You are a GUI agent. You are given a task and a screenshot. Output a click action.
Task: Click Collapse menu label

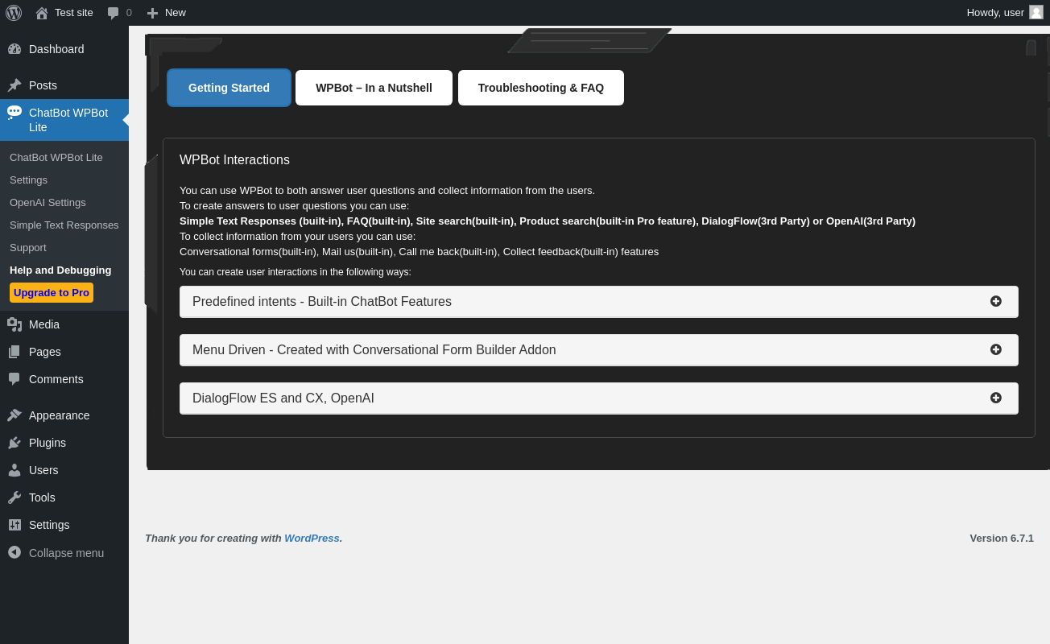tap(66, 553)
